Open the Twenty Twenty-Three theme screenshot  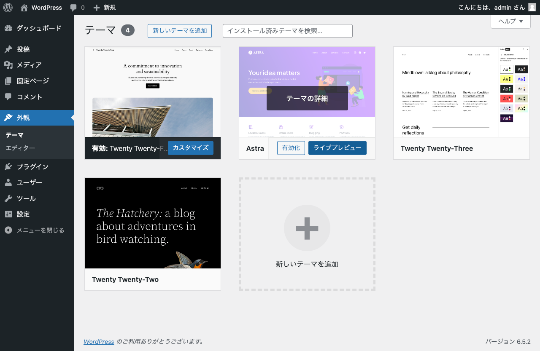point(462,92)
